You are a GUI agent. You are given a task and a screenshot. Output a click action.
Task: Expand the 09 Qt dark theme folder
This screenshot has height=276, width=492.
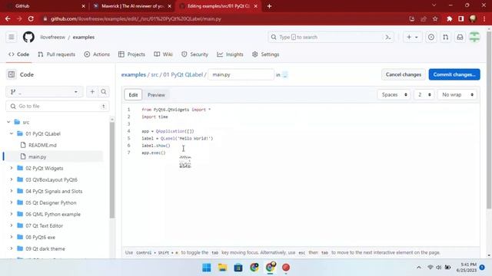coord(12,248)
